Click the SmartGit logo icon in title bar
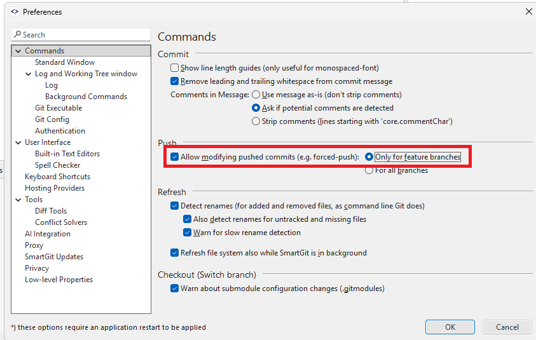Viewport: 536px width, 340px height. [14, 11]
